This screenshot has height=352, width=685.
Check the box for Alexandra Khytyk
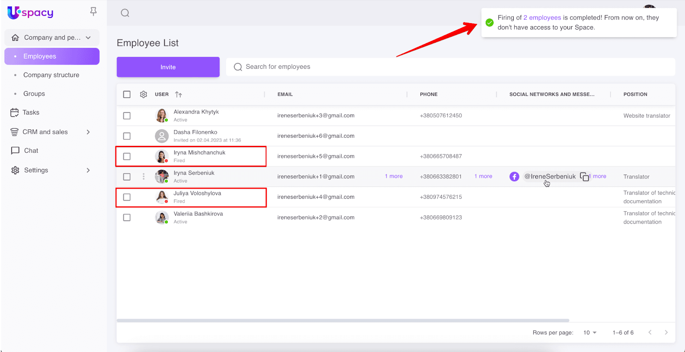[127, 116]
